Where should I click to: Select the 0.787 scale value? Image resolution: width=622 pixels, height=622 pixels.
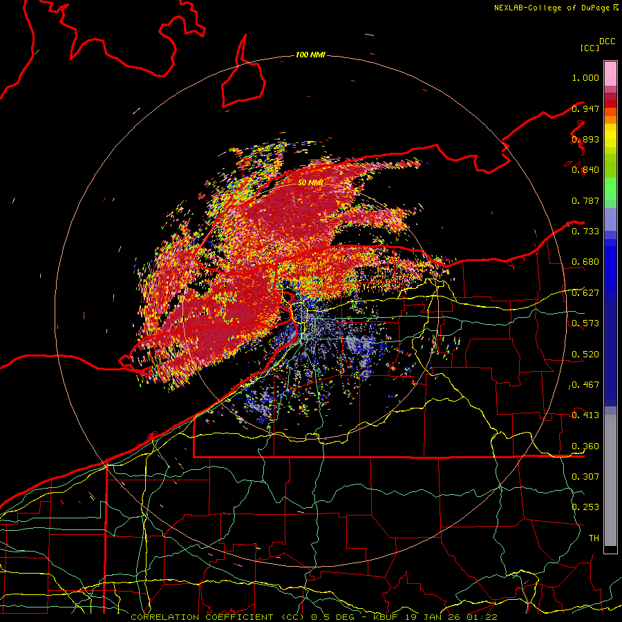585,200
